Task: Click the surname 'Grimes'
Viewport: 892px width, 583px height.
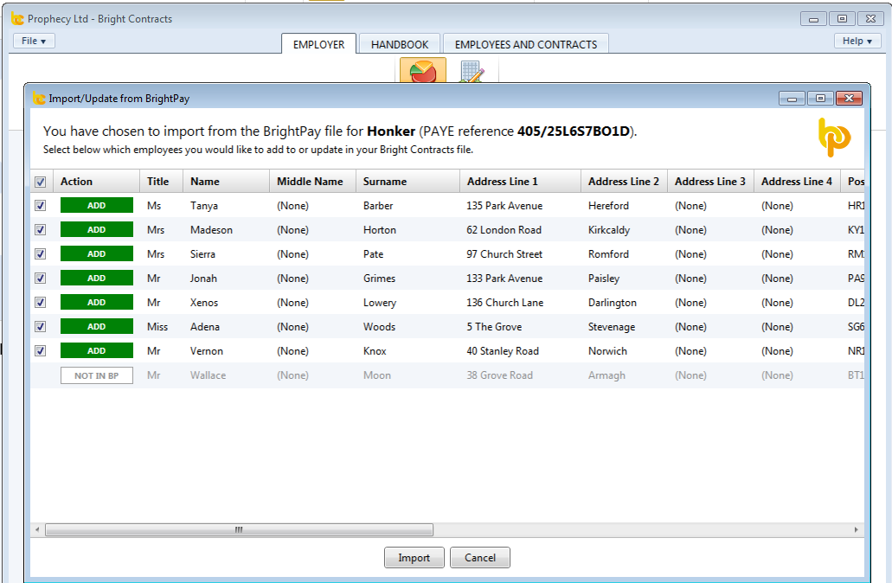Action: pos(380,279)
